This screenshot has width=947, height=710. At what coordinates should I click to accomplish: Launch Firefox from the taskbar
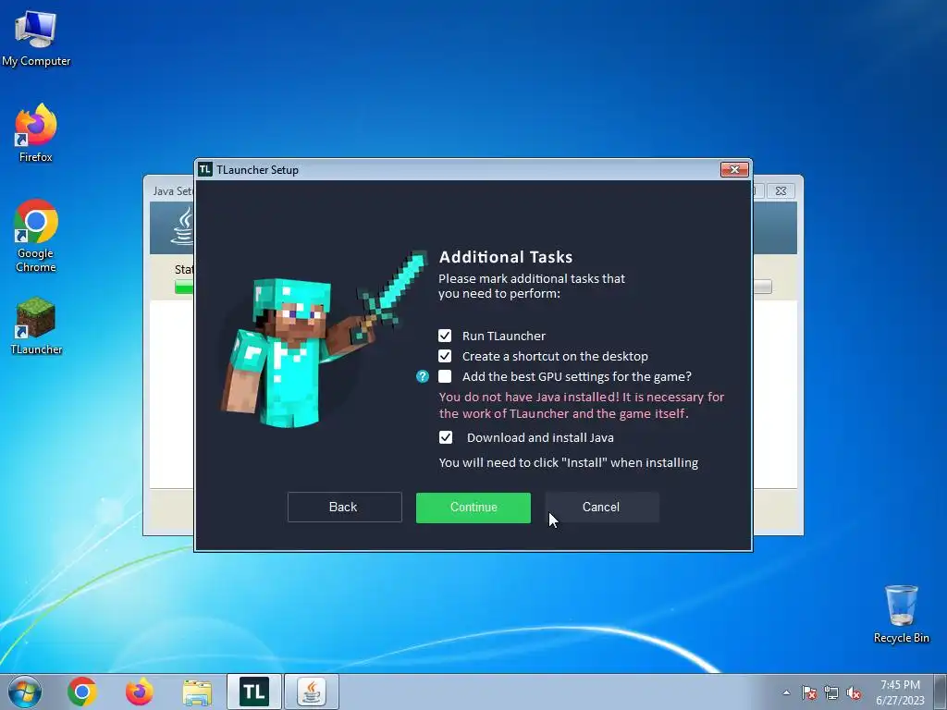click(x=140, y=692)
